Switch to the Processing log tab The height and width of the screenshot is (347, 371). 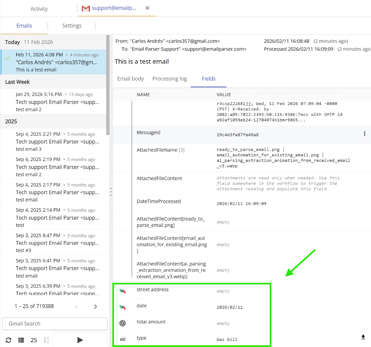tap(169, 78)
